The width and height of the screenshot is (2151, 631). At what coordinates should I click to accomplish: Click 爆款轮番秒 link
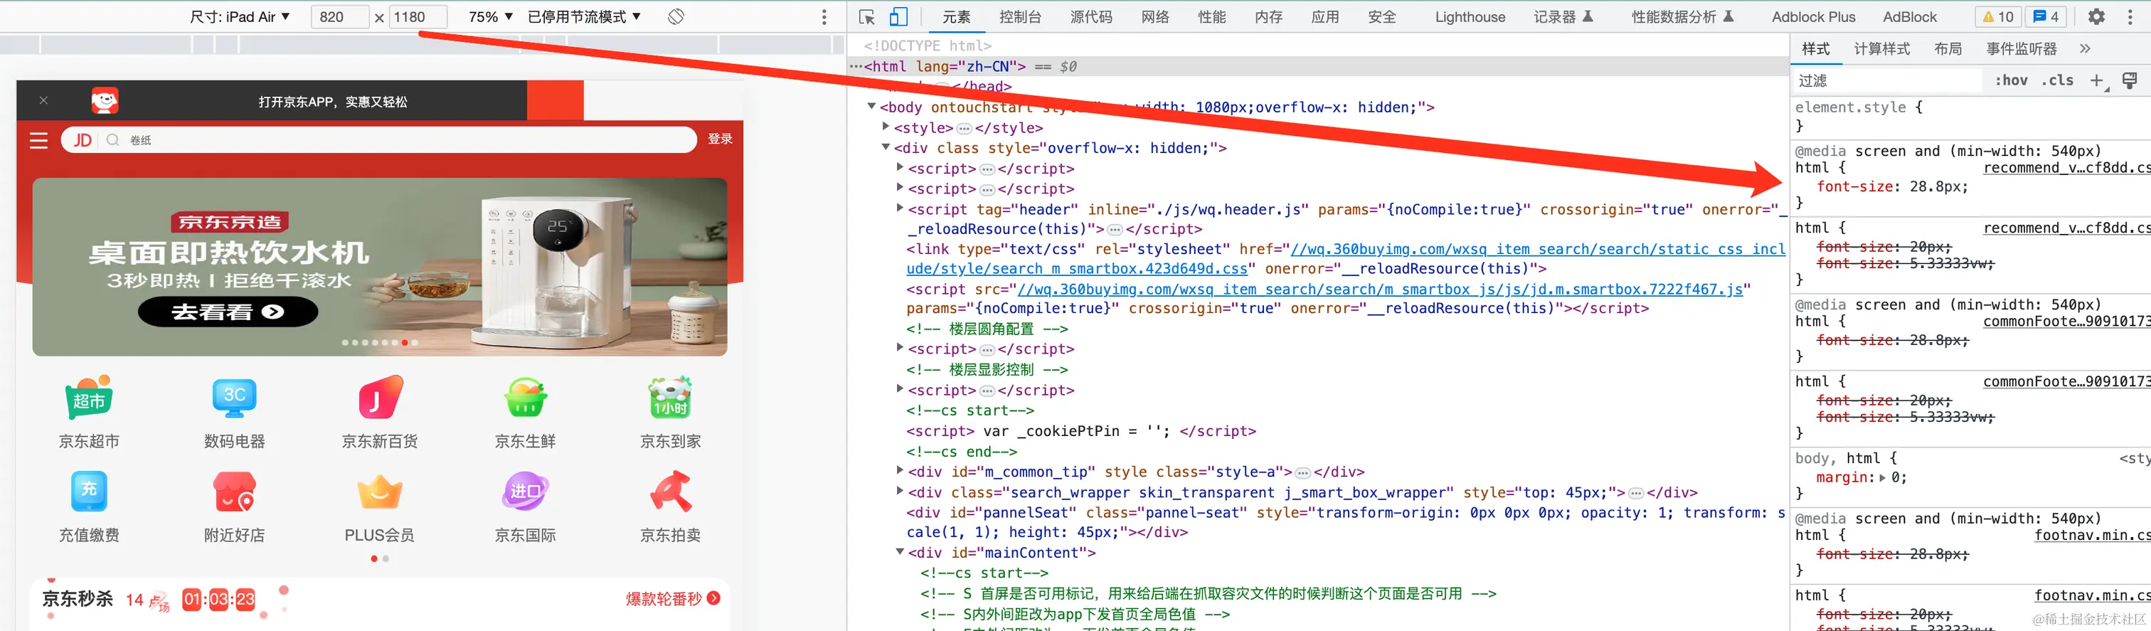coord(673,598)
